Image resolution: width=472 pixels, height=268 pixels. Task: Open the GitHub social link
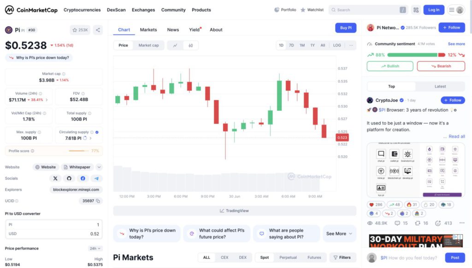(x=69, y=178)
